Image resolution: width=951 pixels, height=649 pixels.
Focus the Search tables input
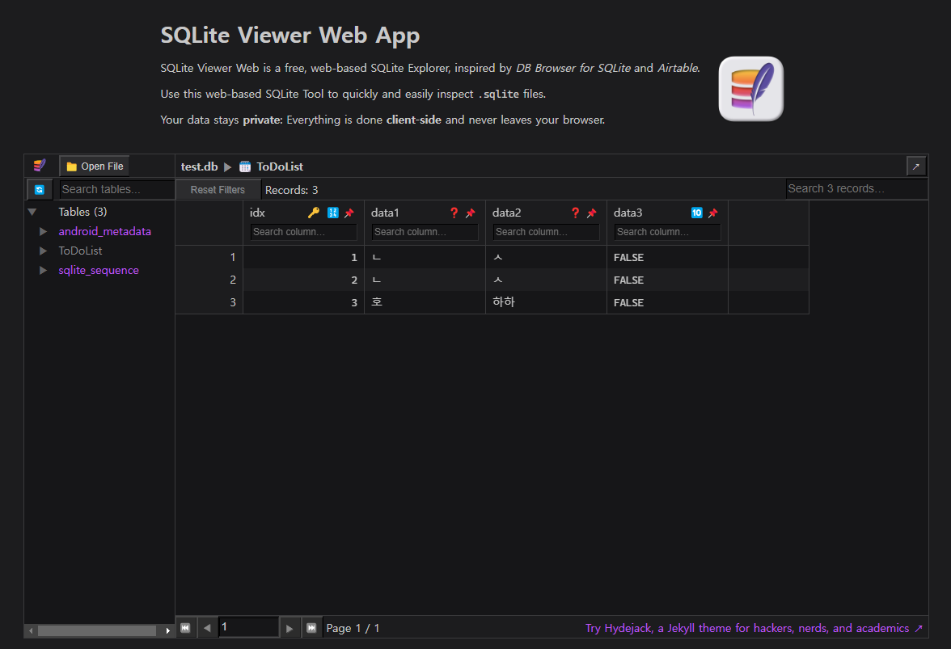(117, 190)
